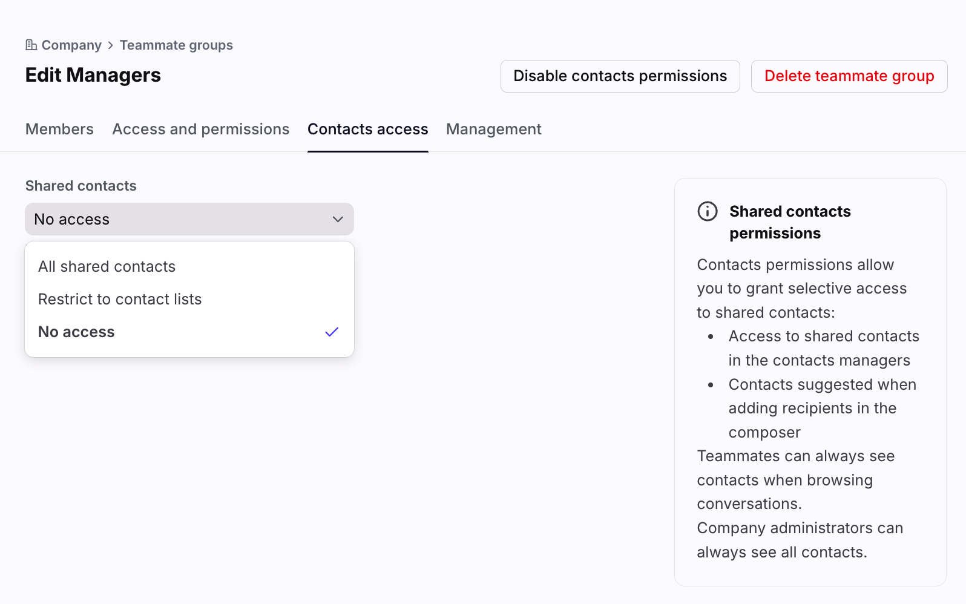Viewport: 966px width, 604px height.
Task: Click the dropdown chevron arrow in Shared contacts
Action: click(x=338, y=219)
